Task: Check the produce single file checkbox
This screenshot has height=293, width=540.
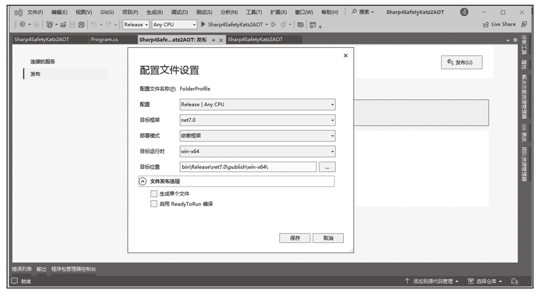Action: (x=154, y=194)
